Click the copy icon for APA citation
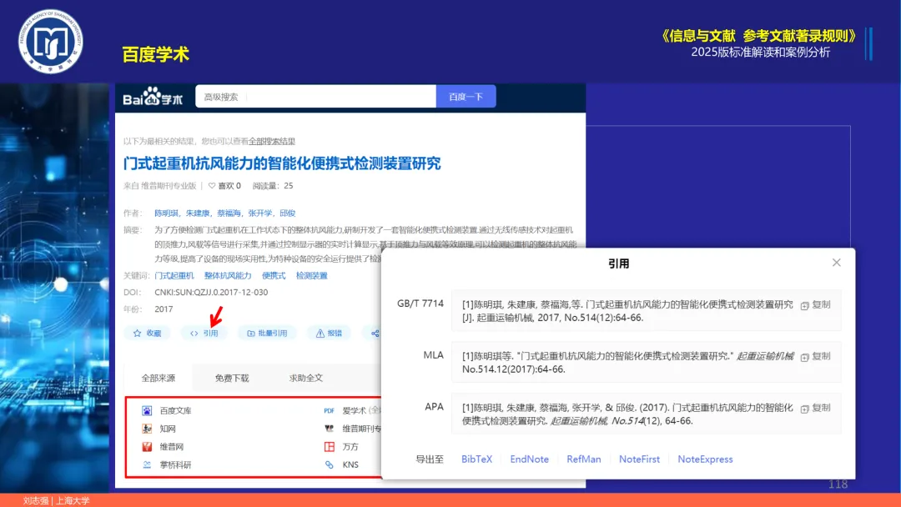This screenshot has height=507, width=901. point(805,409)
